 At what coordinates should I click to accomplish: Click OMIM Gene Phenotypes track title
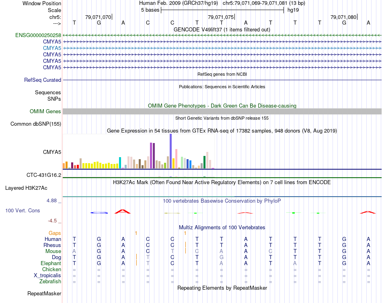[x=222, y=106]
